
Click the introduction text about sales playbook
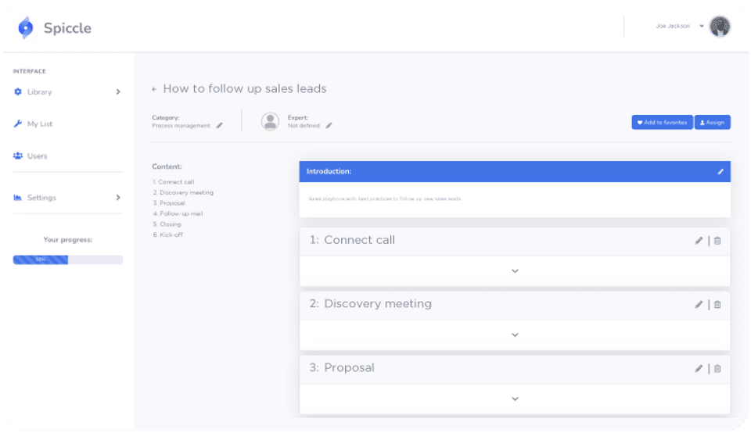point(385,199)
